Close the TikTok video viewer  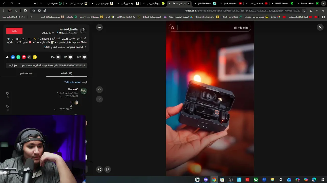[x=320, y=27]
